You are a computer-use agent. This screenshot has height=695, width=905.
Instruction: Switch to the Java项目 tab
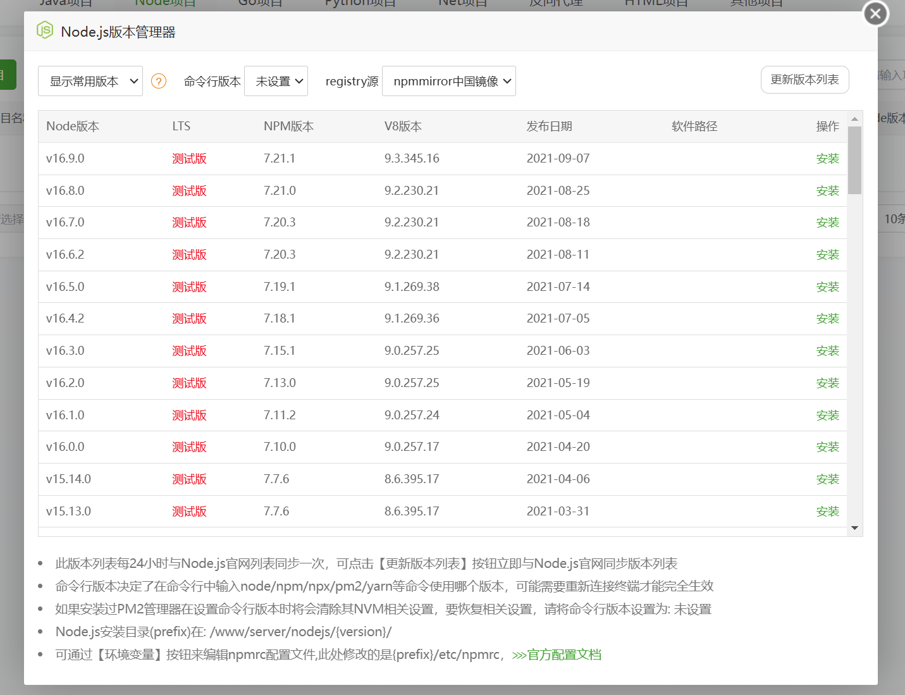click(x=65, y=4)
